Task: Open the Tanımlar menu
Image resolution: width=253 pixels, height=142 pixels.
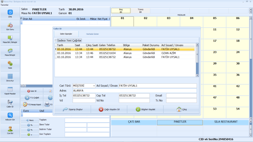Action: point(5,5)
